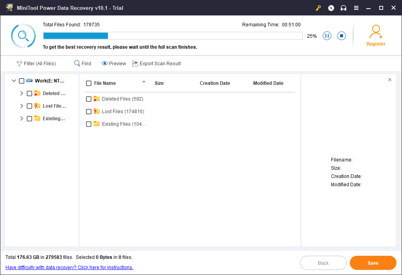
Task: Click the bootable media disc icon
Action: point(331,8)
